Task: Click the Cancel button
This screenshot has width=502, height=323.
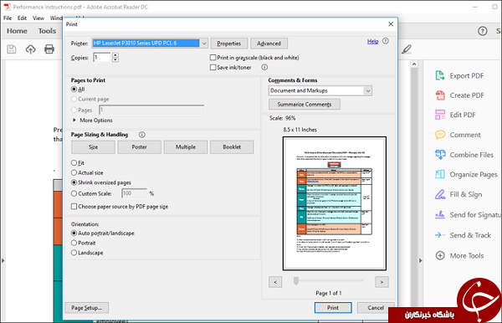Action: point(376,308)
